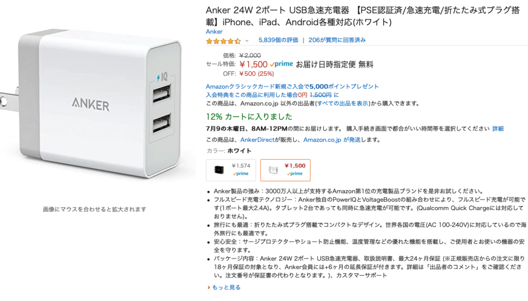Click the prime logo beside ¥1,500
Image resolution: width=528 pixels, height=301 pixels.
(x=282, y=64)
